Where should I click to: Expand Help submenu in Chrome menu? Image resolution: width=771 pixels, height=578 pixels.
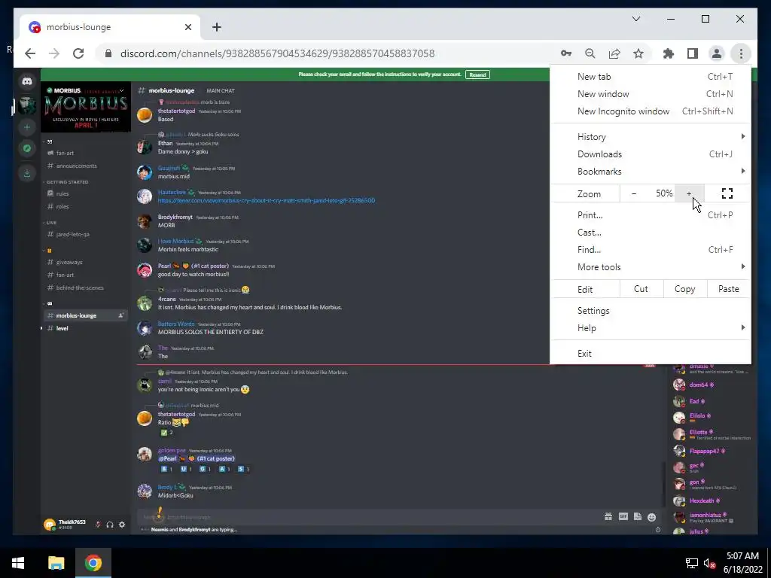coord(651,328)
